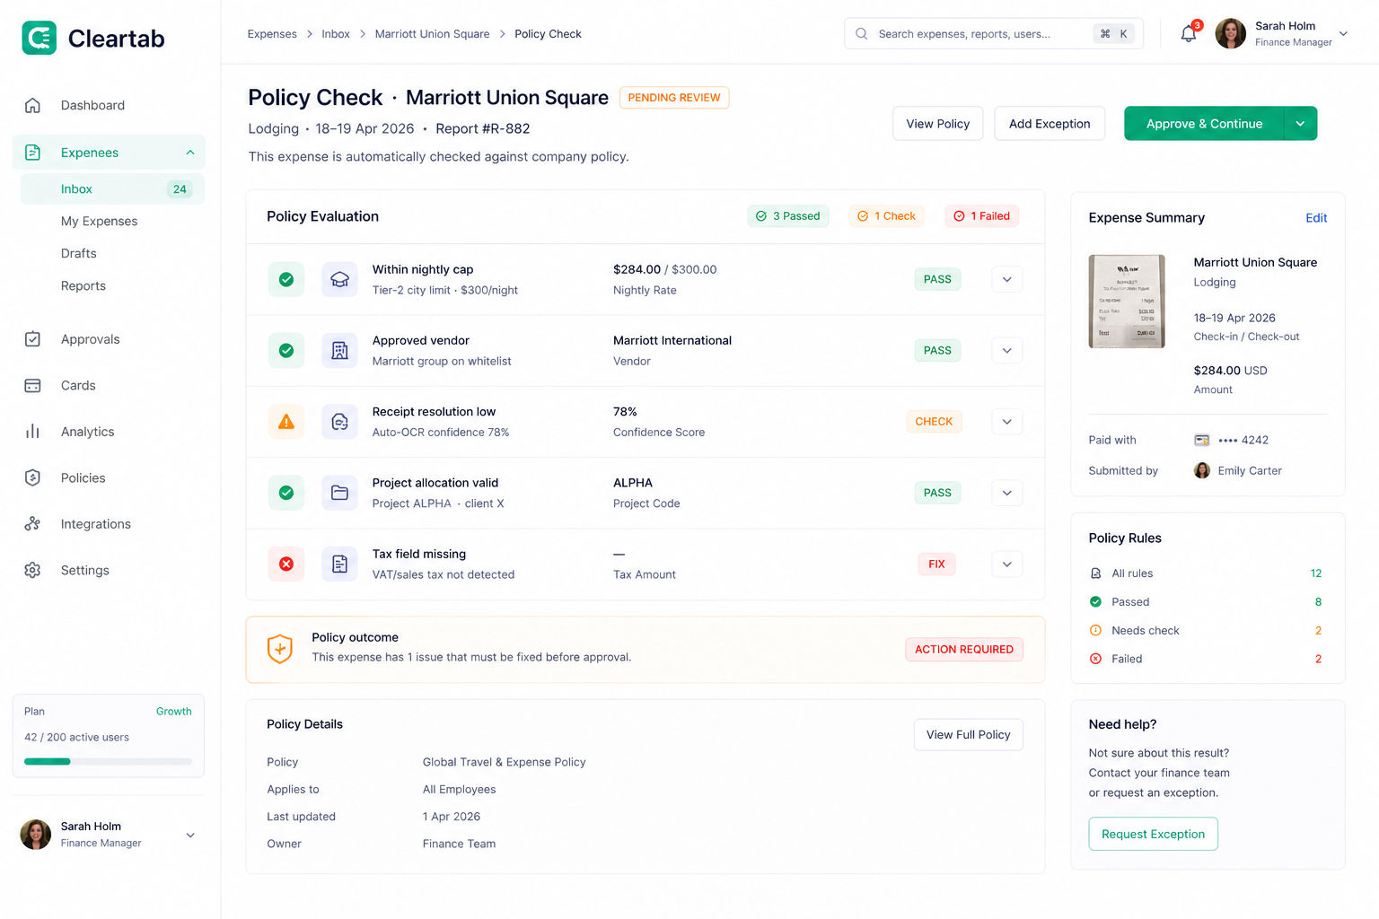This screenshot has width=1379, height=919.
Task: Open the top-right user menu chevron
Action: 1343,34
